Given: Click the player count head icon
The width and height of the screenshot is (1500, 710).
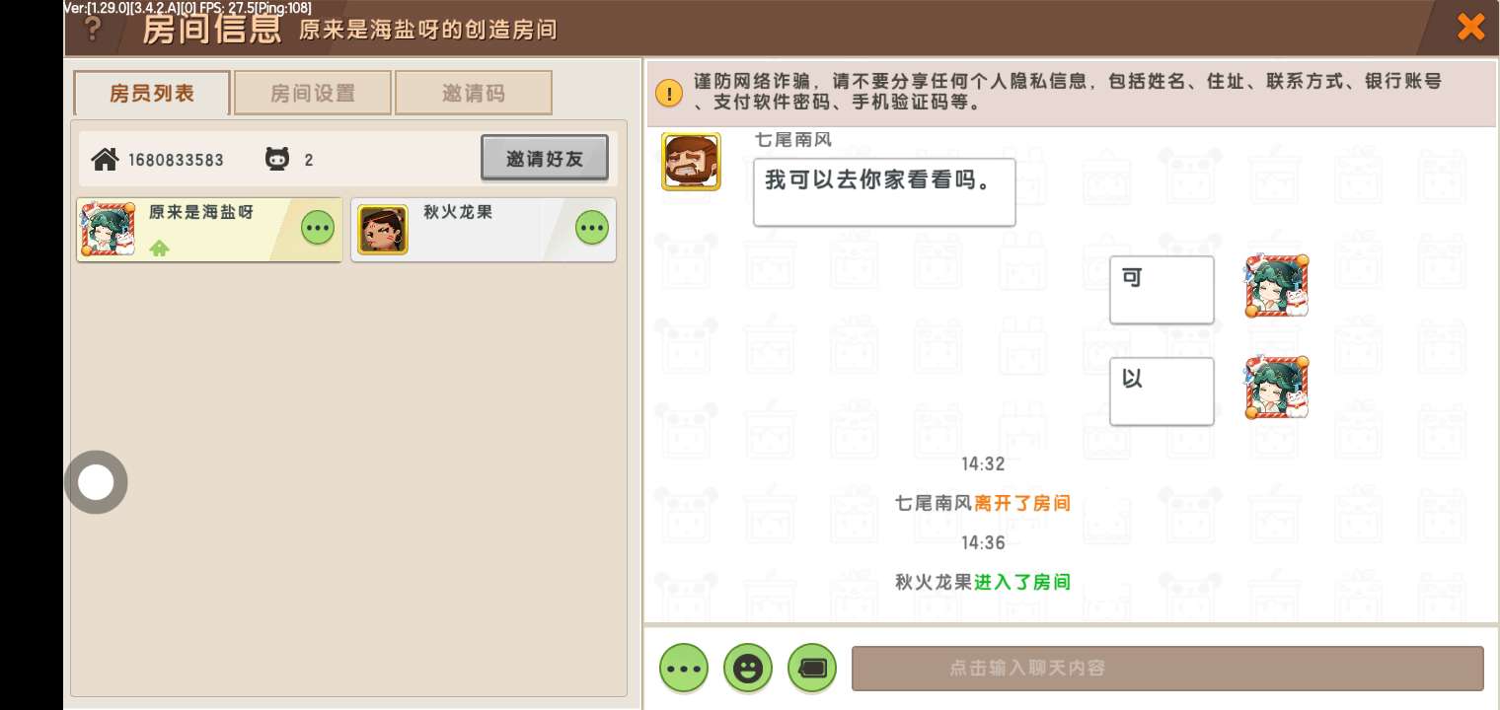Looking at the screenshot, I should click(x=277, y=159).
